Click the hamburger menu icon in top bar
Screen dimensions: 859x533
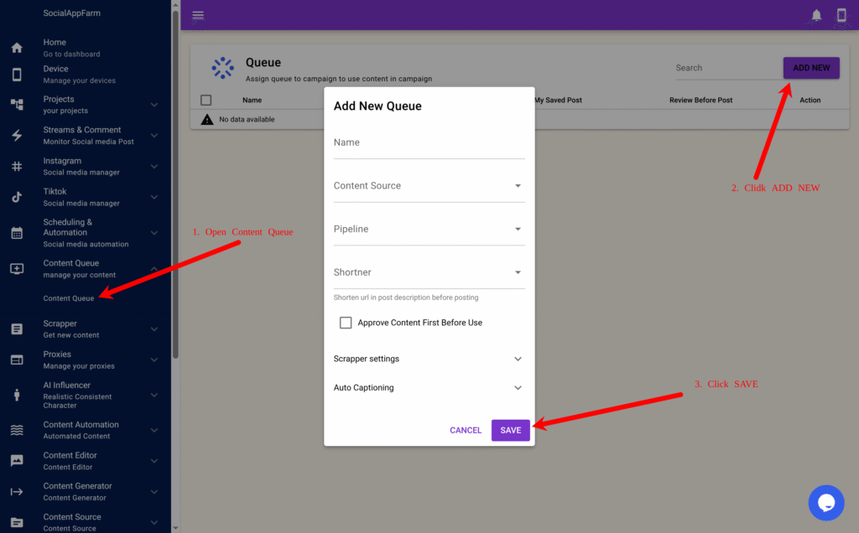[x=198, y=16]
